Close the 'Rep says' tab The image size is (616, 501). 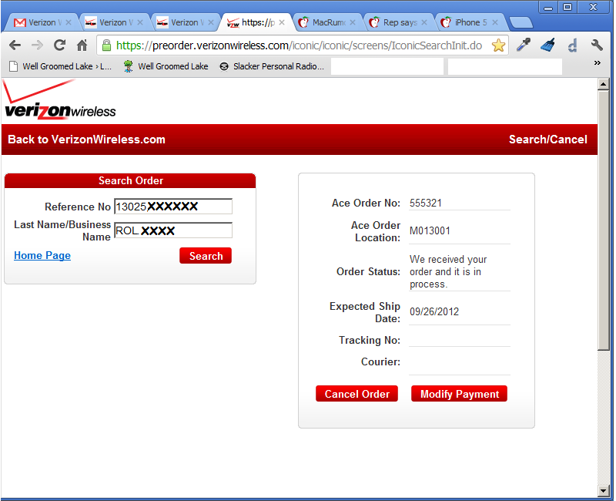coord(424,22)
